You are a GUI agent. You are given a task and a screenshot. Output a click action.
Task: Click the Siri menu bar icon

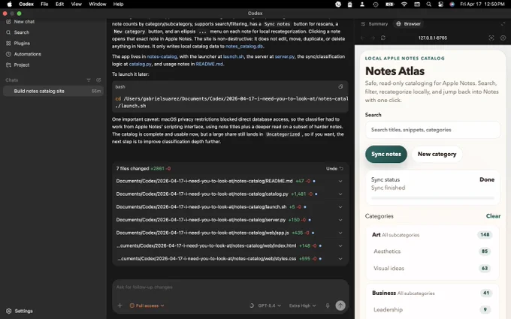(x=452, y=5)
